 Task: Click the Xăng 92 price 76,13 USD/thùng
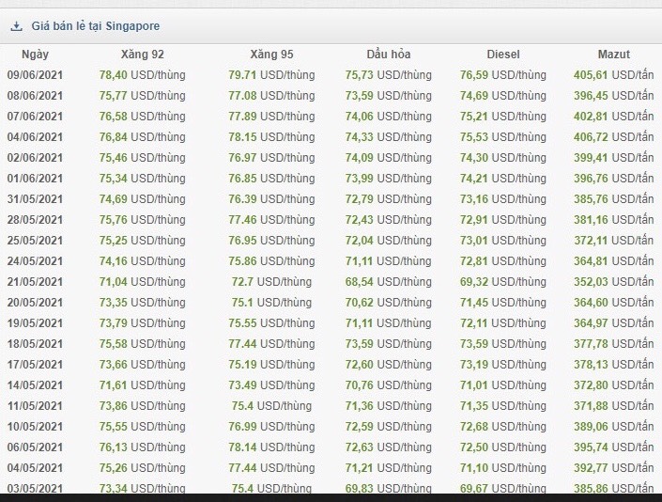(143, 447)
